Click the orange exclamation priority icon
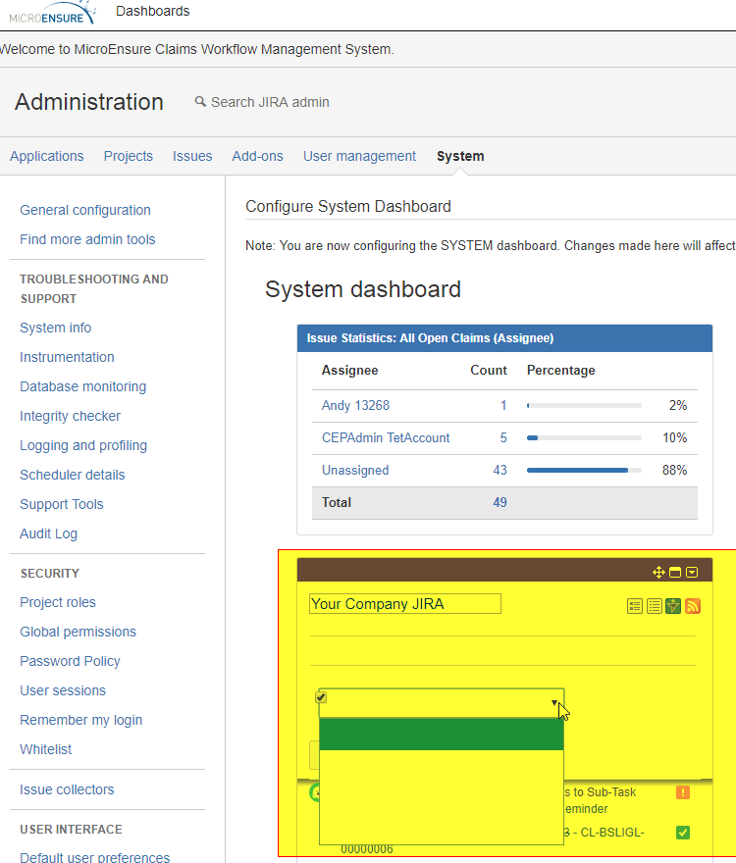 point(683,792)
